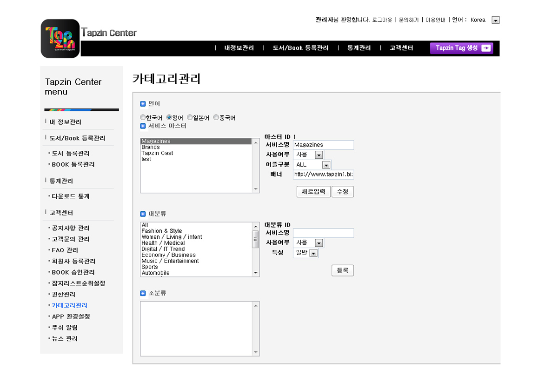The image size is (545, 370).
Task: Select Fashion & Style in the 대분류 list
Action: pyautogui.click(x=196, y=231)
